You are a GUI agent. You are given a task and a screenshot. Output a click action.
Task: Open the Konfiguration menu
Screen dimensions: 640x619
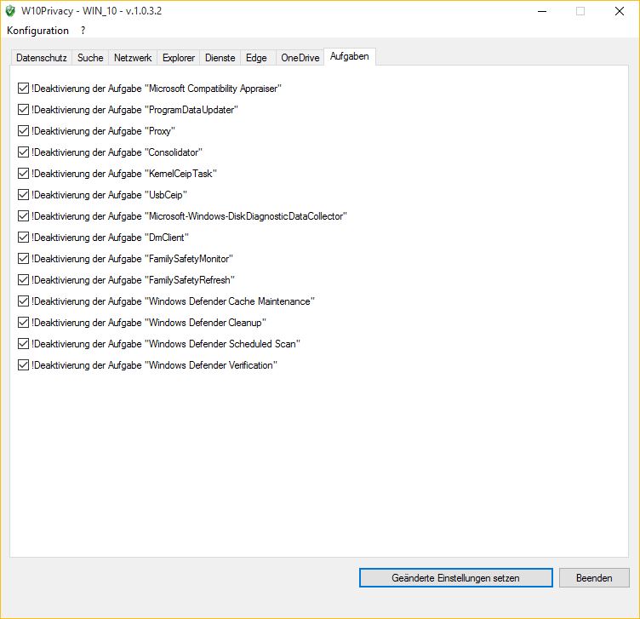pos(37,31)
